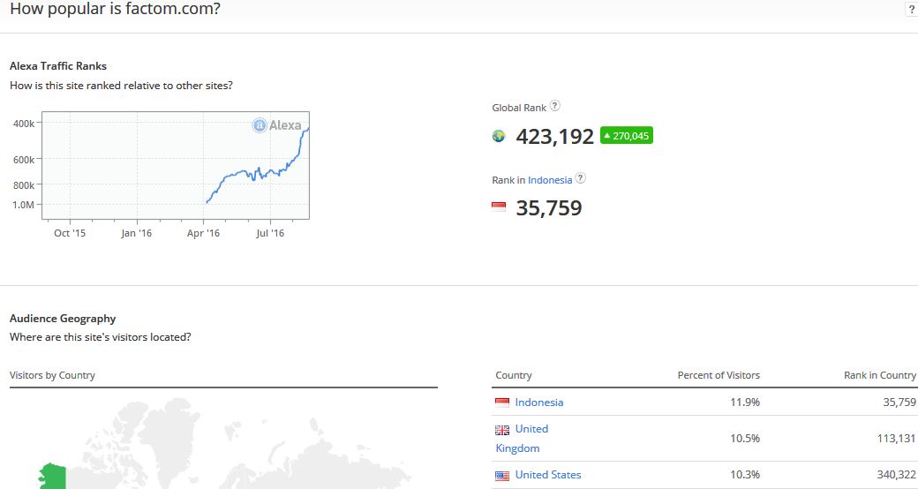918x489 pixels.
Task: Click the global rank value 423,192
Action: tap(554, 137)
